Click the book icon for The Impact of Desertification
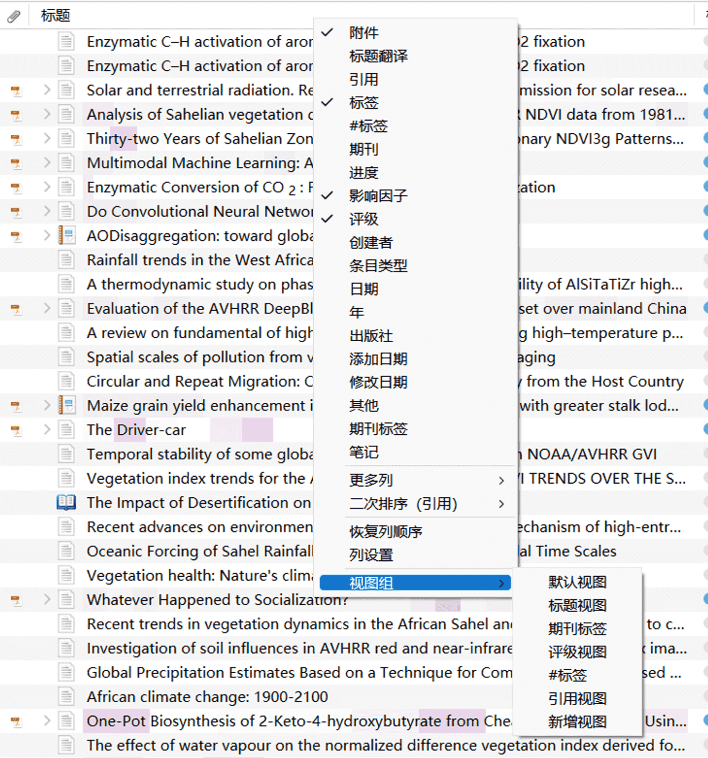Screen dimensions: 708x758 point(66,503)
